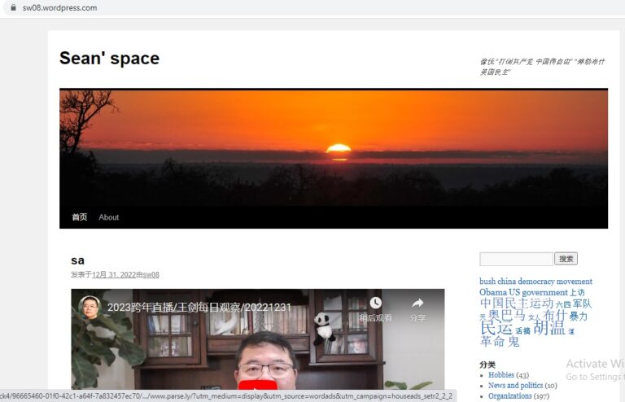Image resolution: width=625 pixels, height=402 pixels.
Task: Select the 'Obama' tag in tag cloud
Action: [494, 292]
